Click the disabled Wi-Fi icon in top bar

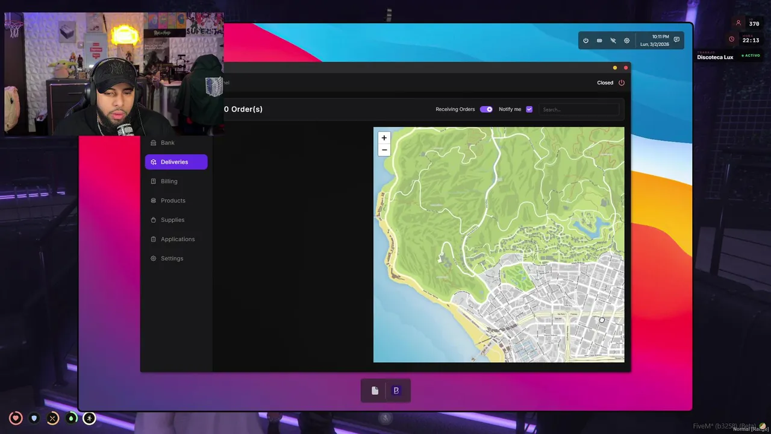coord(613,40)
